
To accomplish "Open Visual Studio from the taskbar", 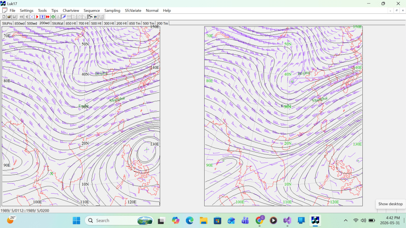I will click(287, 220).
